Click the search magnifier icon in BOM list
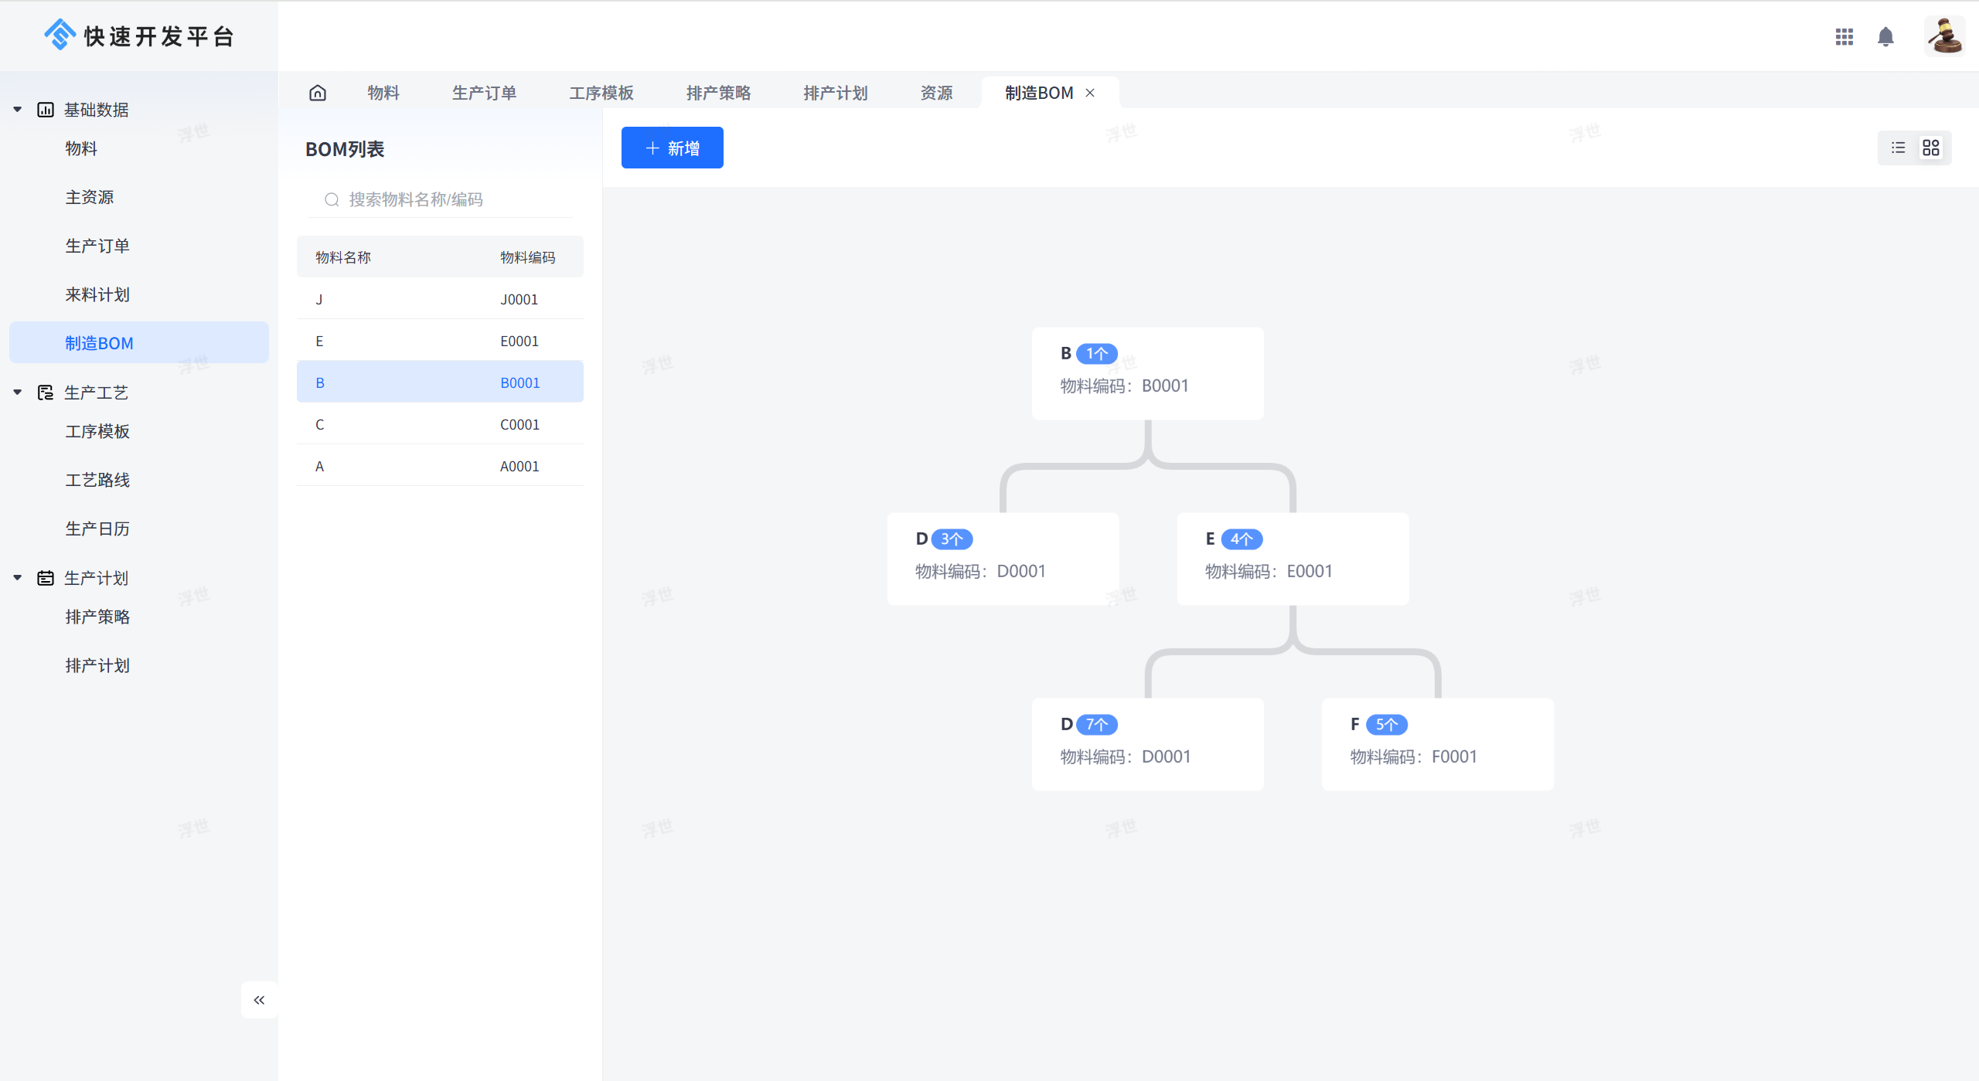 tap(332, 200)
